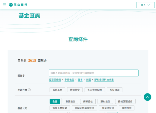Click the back-to-top arrow button
156x113 pixels.
tap(147, 97)
